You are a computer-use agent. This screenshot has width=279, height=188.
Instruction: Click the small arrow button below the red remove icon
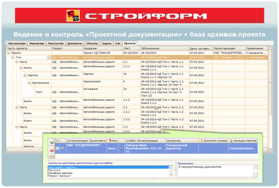click(51, 157)
